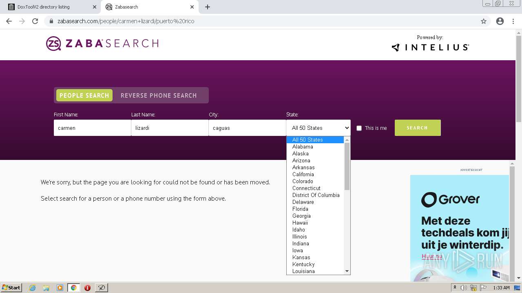Select Connecticut from the state list
Image resolution: width=522 pixels, height=293 pixels.
click(315, 188)
